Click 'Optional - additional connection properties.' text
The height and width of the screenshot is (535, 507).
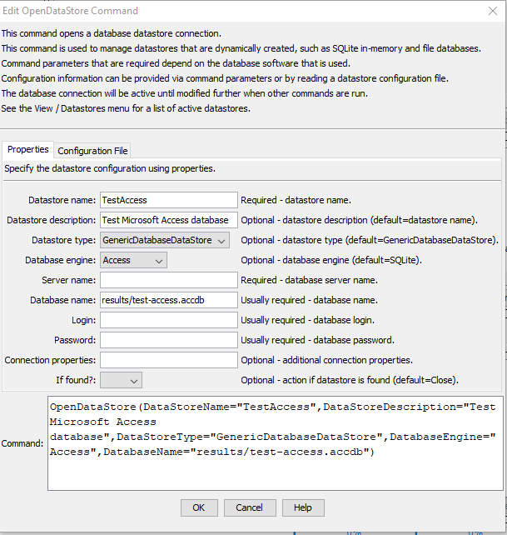coord(326,360)
